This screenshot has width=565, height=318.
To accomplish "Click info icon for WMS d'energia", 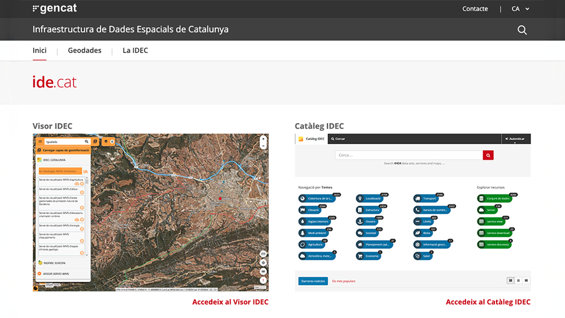I will [x=82, y=229].
